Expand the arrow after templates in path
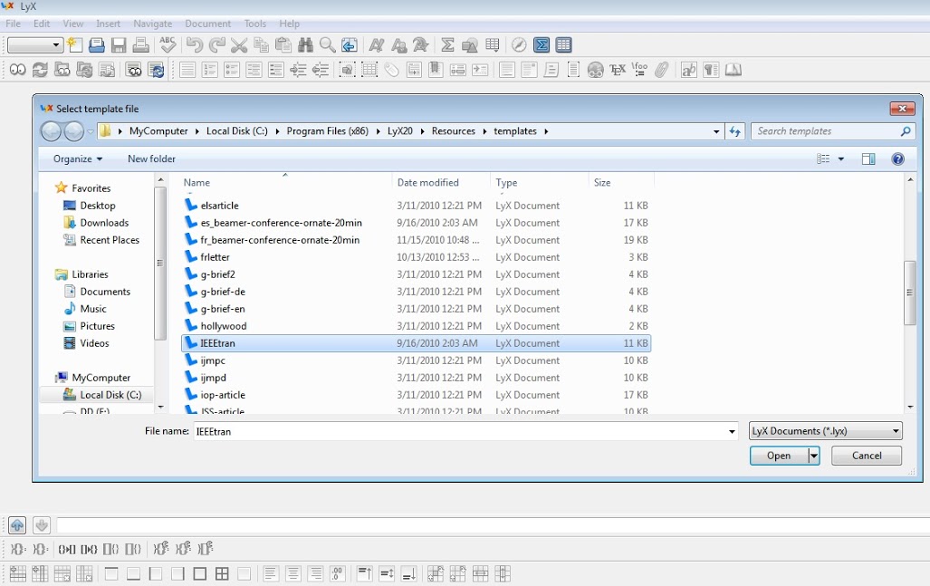This screenshot has width=930, height=586. [x=546, y=131]
